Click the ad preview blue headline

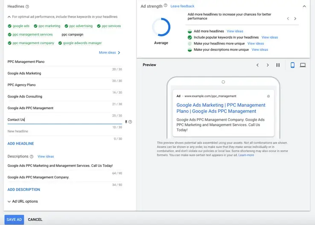[221, 108]
